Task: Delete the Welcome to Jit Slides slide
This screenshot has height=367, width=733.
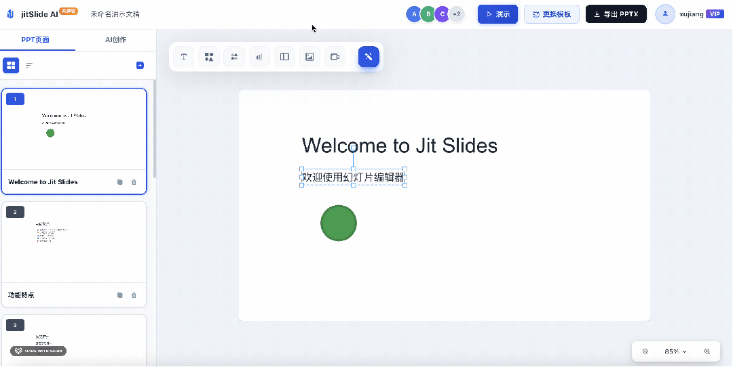Action: [134, 182]
